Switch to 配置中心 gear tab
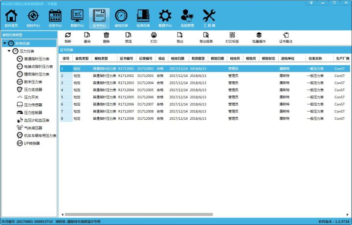This screenshot has height=225, width=352. pyautogui.click(x=165, y=18)
